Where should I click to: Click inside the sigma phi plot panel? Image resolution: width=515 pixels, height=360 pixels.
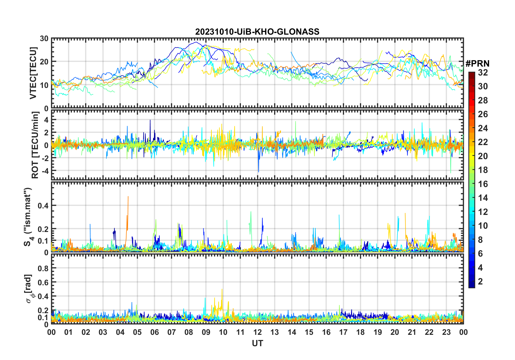click(x=257, y=289)
